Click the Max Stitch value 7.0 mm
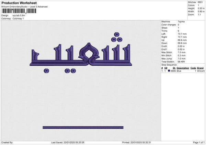The width and height of the screenshot is (206, 145). coord(182,52)
